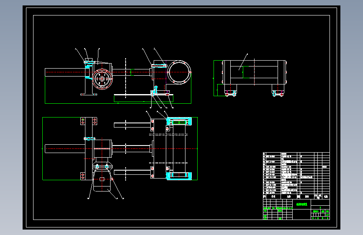Click the right mounting foot of the right-hand view
The width and height of the screenshot is (363, 235).
tap(278, 90)
